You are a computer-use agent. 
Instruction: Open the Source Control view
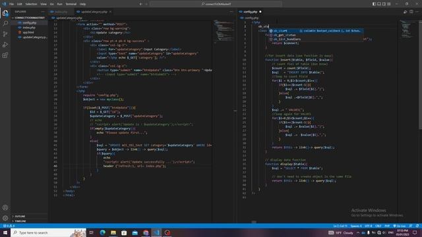point(5,34)
